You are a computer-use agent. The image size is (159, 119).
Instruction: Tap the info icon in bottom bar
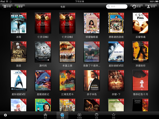click(5, 115)
